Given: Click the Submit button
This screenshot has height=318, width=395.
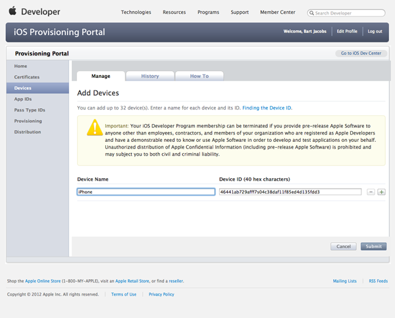Looking at the screenshot, I should point(373,246).
